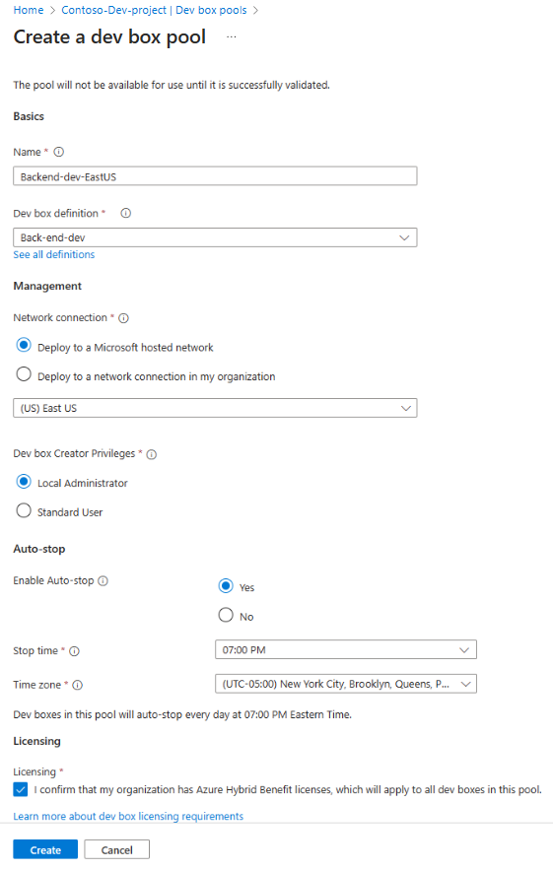Click Dev box Creator Privileges info icon
Screen dimensions: 553x870
coord(152,454)
